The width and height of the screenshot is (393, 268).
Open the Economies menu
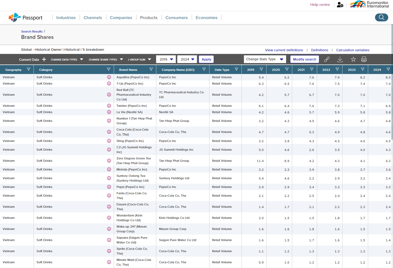click(206, 18)
